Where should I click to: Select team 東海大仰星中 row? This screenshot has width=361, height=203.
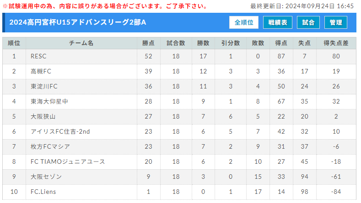tap(179, 101)
